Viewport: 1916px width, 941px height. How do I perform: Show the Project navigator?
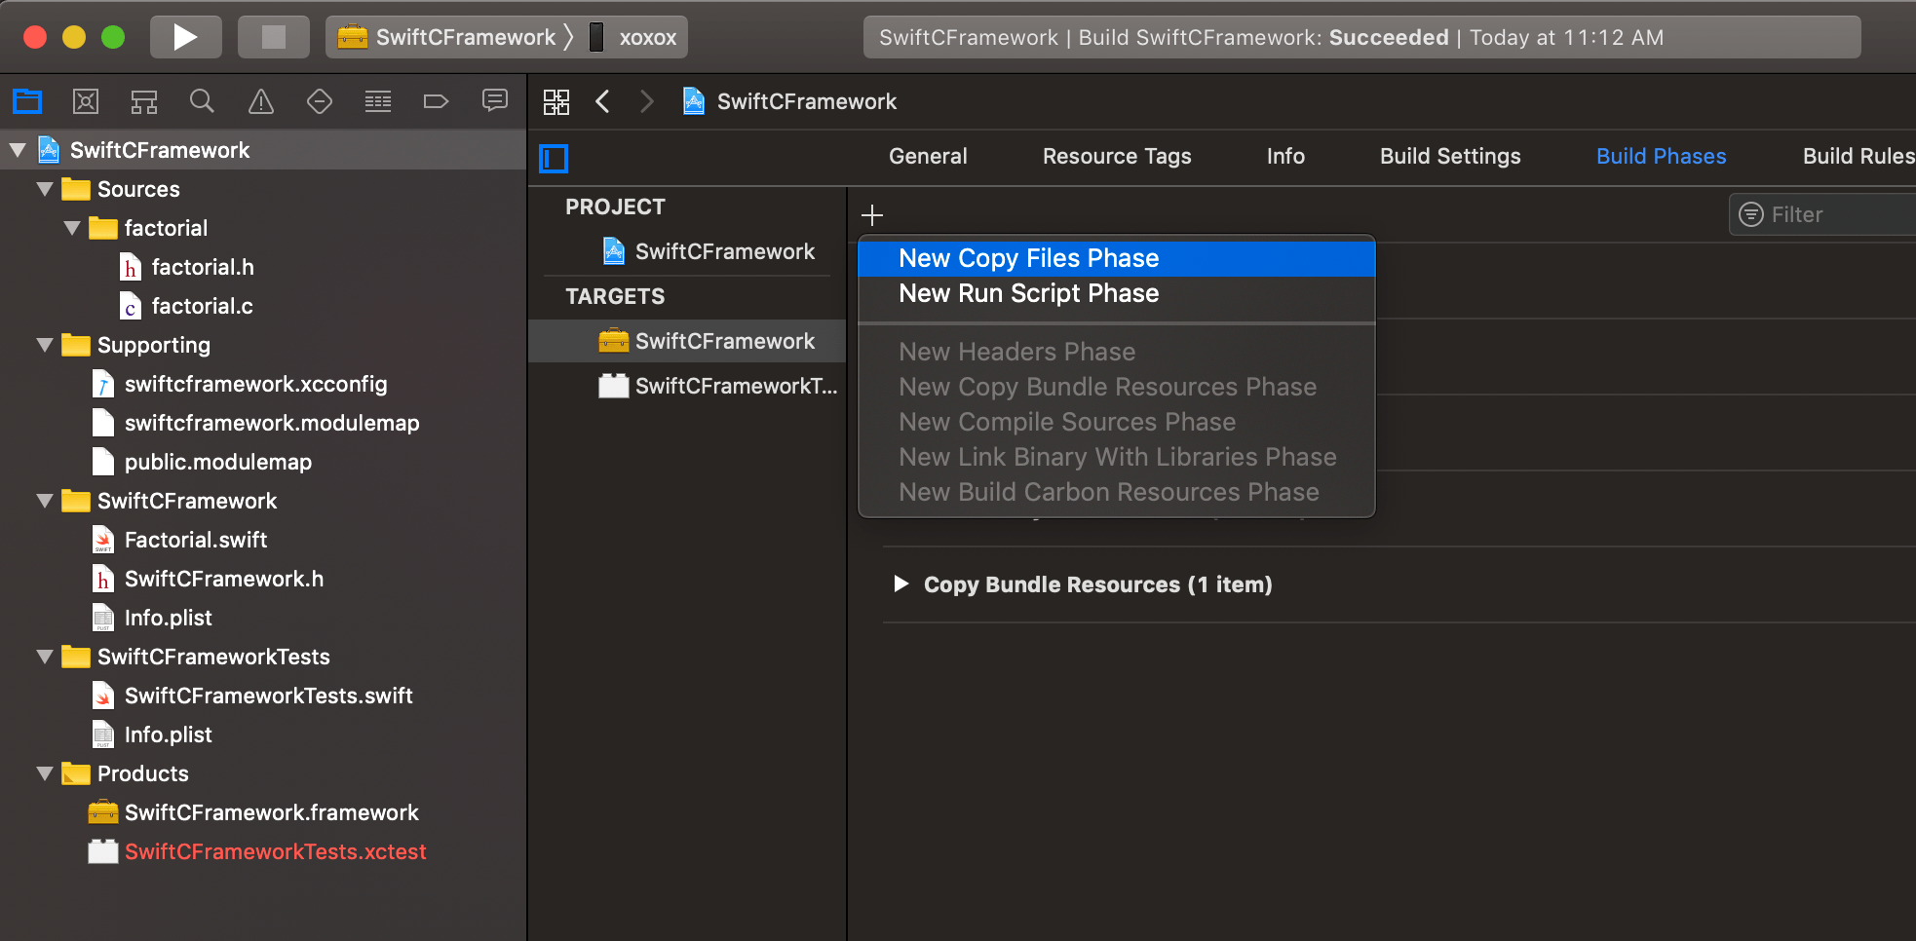(x=27, y=101)
